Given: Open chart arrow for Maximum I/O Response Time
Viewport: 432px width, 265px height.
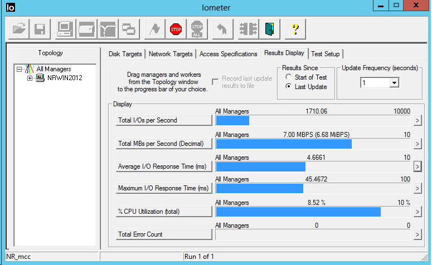Looking at the screenshot, I should pos(418,189).
